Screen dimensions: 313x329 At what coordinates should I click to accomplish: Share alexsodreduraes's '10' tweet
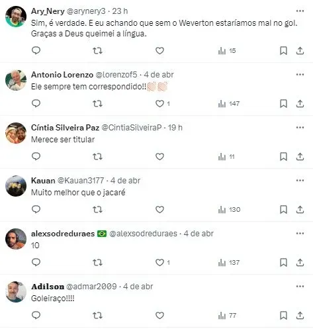pyautogui.click(x=300, y=262)
